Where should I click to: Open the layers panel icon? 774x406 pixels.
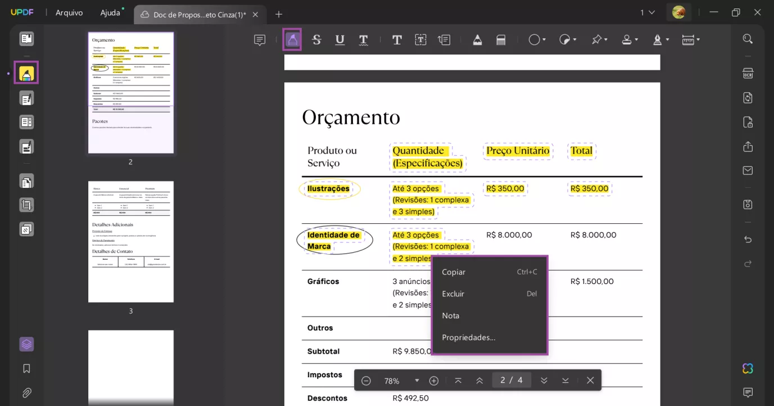pos(26,344)
